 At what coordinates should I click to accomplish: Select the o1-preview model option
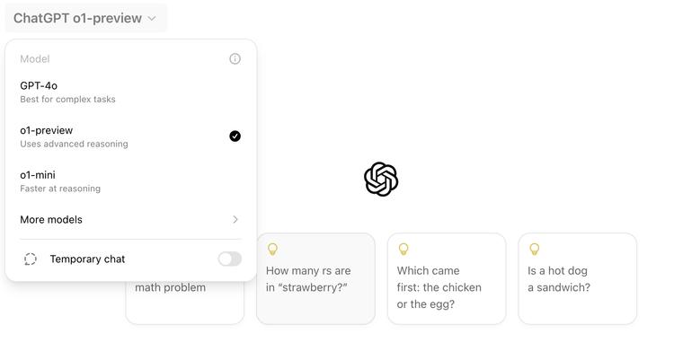tap(130, 136)
